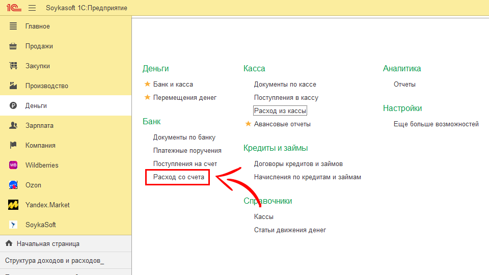Toggle favorite star for Авансовые отчеты
The width and height of the screenshot is (489, 275).
[249, 124]
